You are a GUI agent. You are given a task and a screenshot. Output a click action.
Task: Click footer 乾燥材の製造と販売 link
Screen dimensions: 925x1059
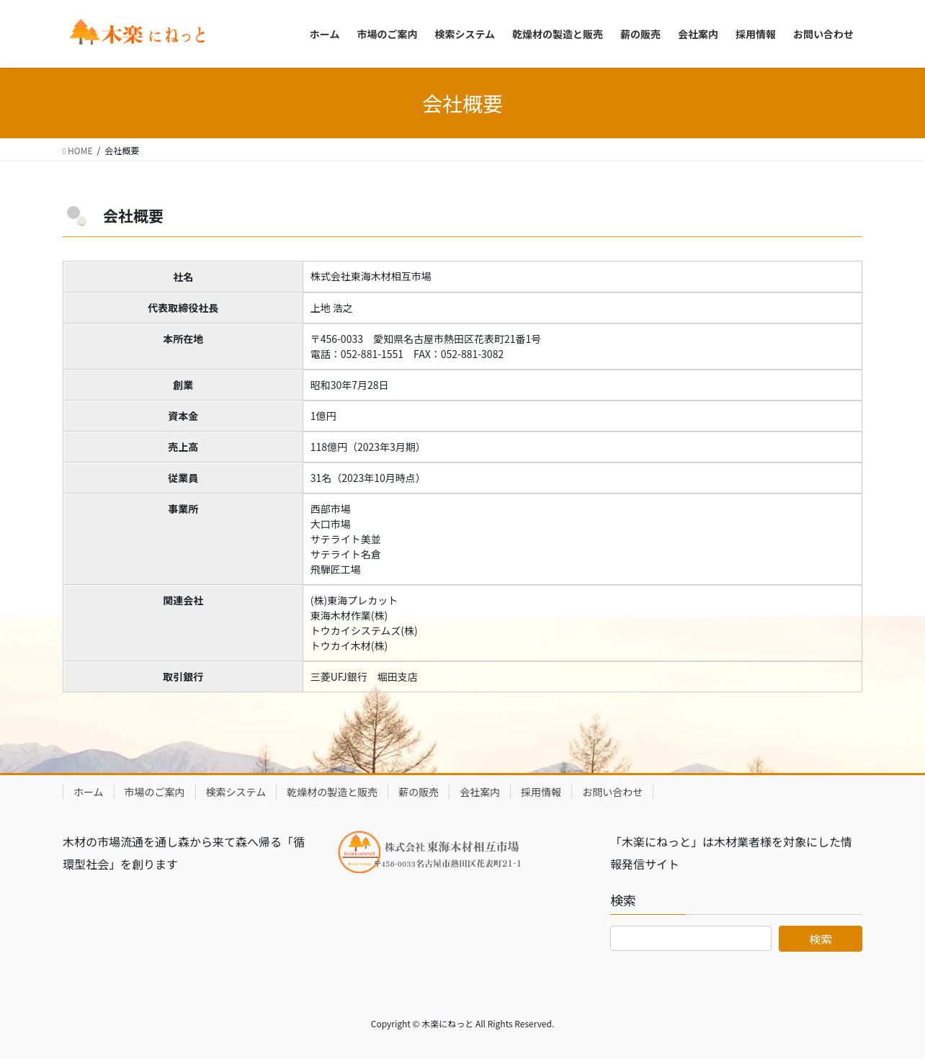(332, 792)
